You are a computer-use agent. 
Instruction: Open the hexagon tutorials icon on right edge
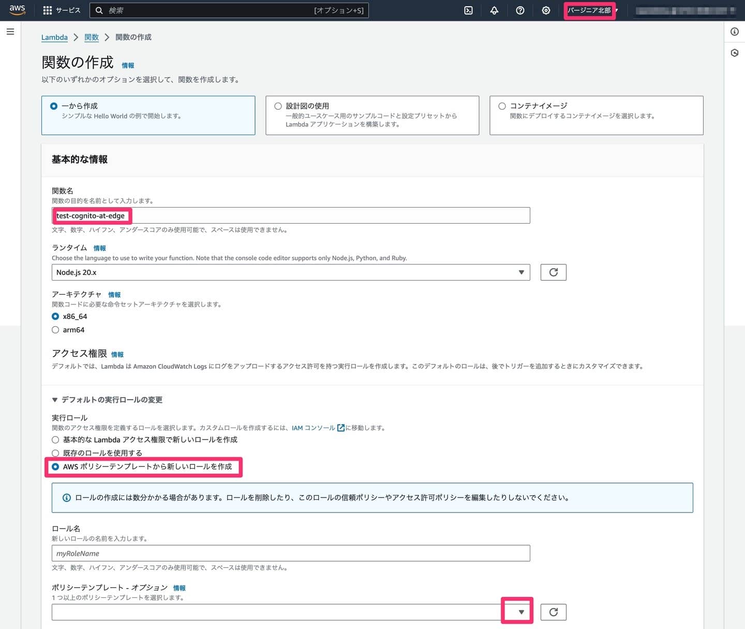point(735,53)
